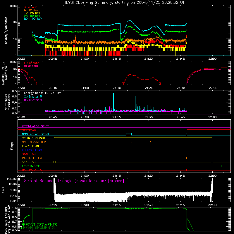This screenshot has width=234, height=234.
Task: Click the BAD_PACKETS flag label
Action: 32,170
